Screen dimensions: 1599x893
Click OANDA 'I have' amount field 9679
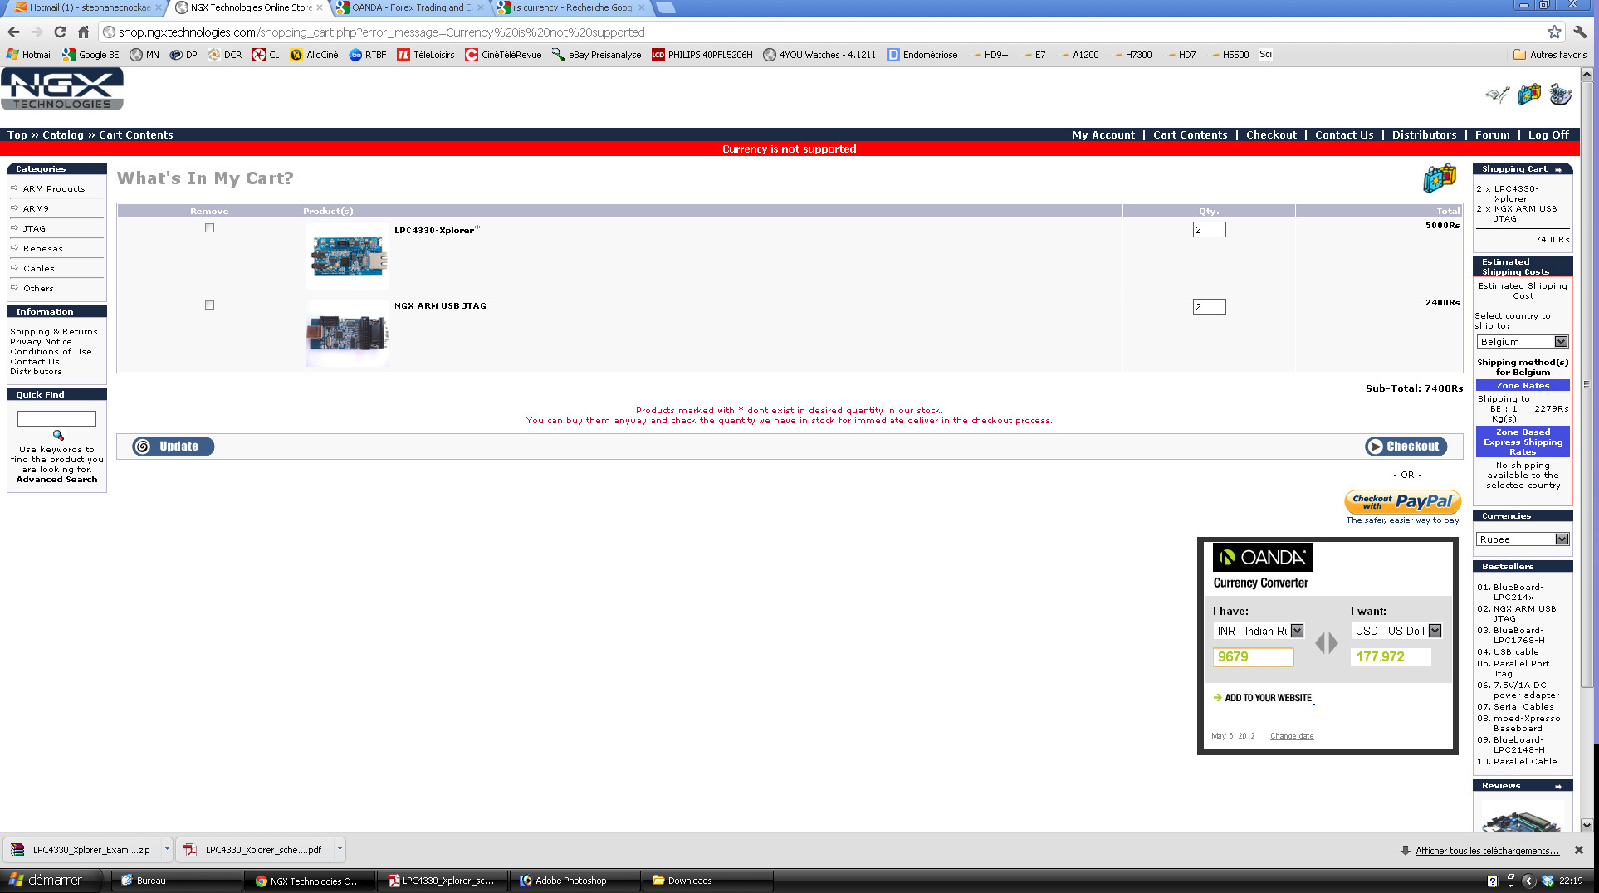point(1253,657)
